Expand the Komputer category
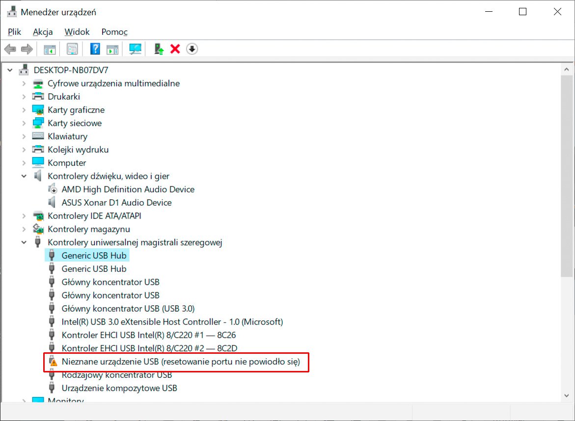Viewport: 575px width, 421px height. 24,162
